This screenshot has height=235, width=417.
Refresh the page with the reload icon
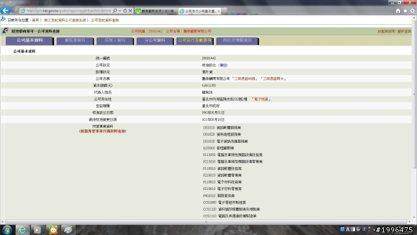pos(124,11)
